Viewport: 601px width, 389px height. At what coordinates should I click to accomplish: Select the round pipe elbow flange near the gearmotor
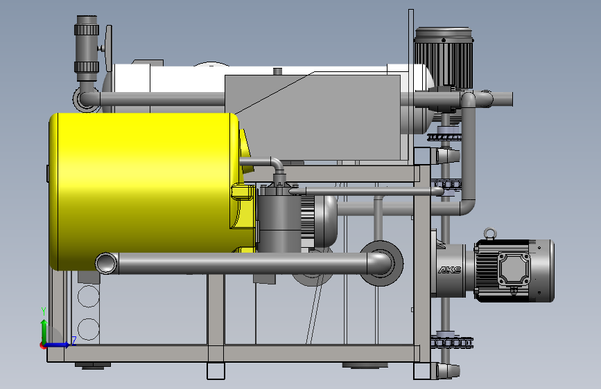click(x=381, y=263)
